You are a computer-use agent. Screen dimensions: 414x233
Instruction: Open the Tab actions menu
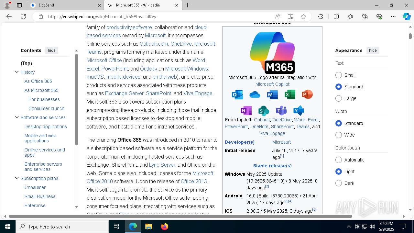pyautogui.click(x=19, y=5)
